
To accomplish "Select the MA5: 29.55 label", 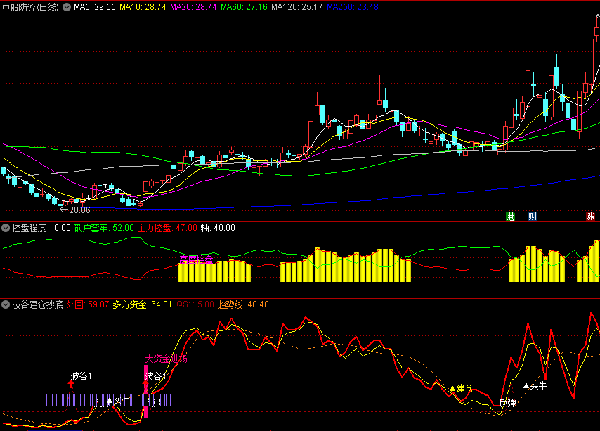I will 95,7.
